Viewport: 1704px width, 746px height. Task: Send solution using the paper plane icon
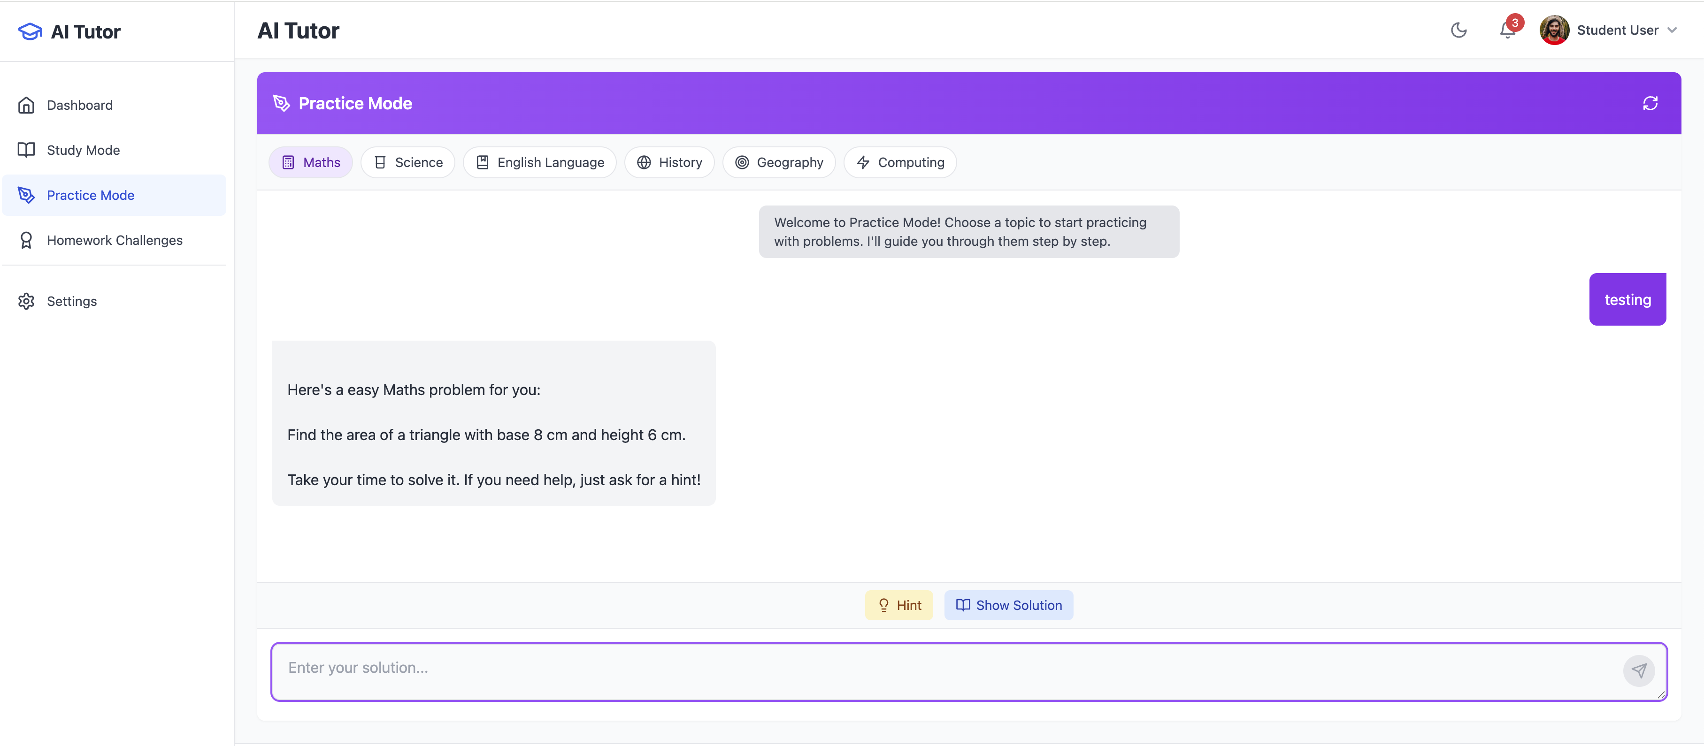coord(1638,670)
